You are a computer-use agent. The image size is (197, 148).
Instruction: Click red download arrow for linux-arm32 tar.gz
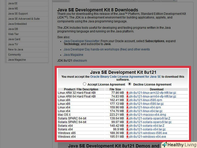pos(127,93)
